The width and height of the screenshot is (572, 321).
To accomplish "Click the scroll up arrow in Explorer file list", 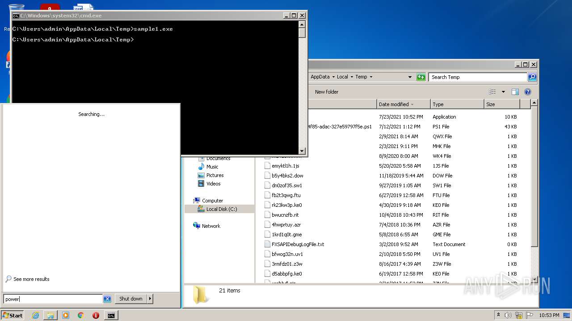I will point(534,103).
